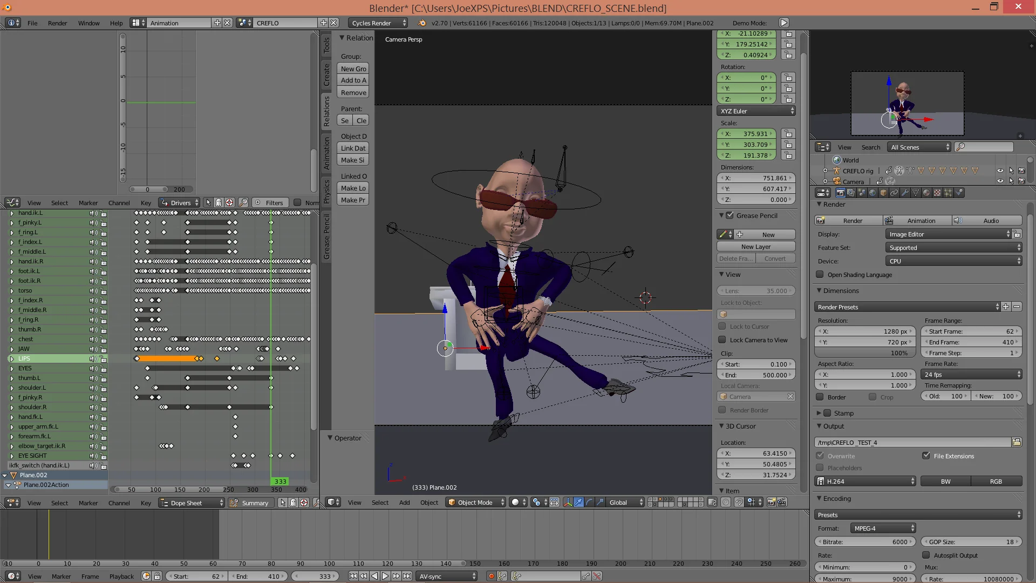Open the Modifiers wrench properties tab
The height and width of the screenshot is (583, 1036).
tap(905, 193)
